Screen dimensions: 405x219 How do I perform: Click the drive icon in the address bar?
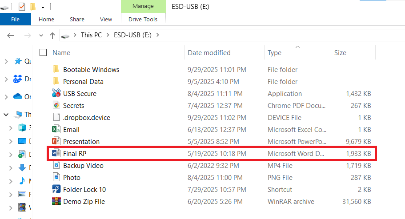65,36
